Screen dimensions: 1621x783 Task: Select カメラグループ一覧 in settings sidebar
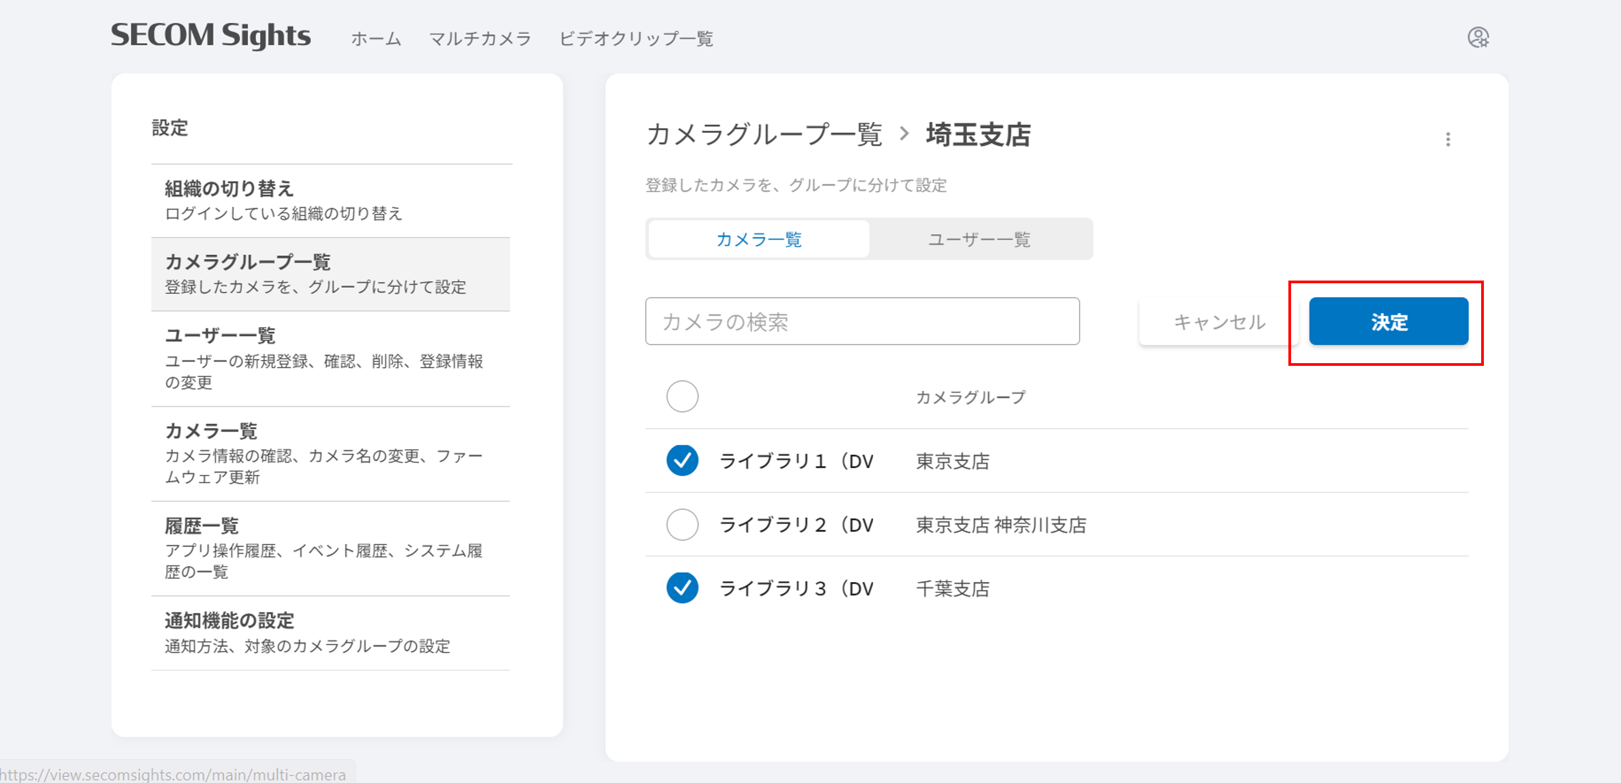point(331,274)
